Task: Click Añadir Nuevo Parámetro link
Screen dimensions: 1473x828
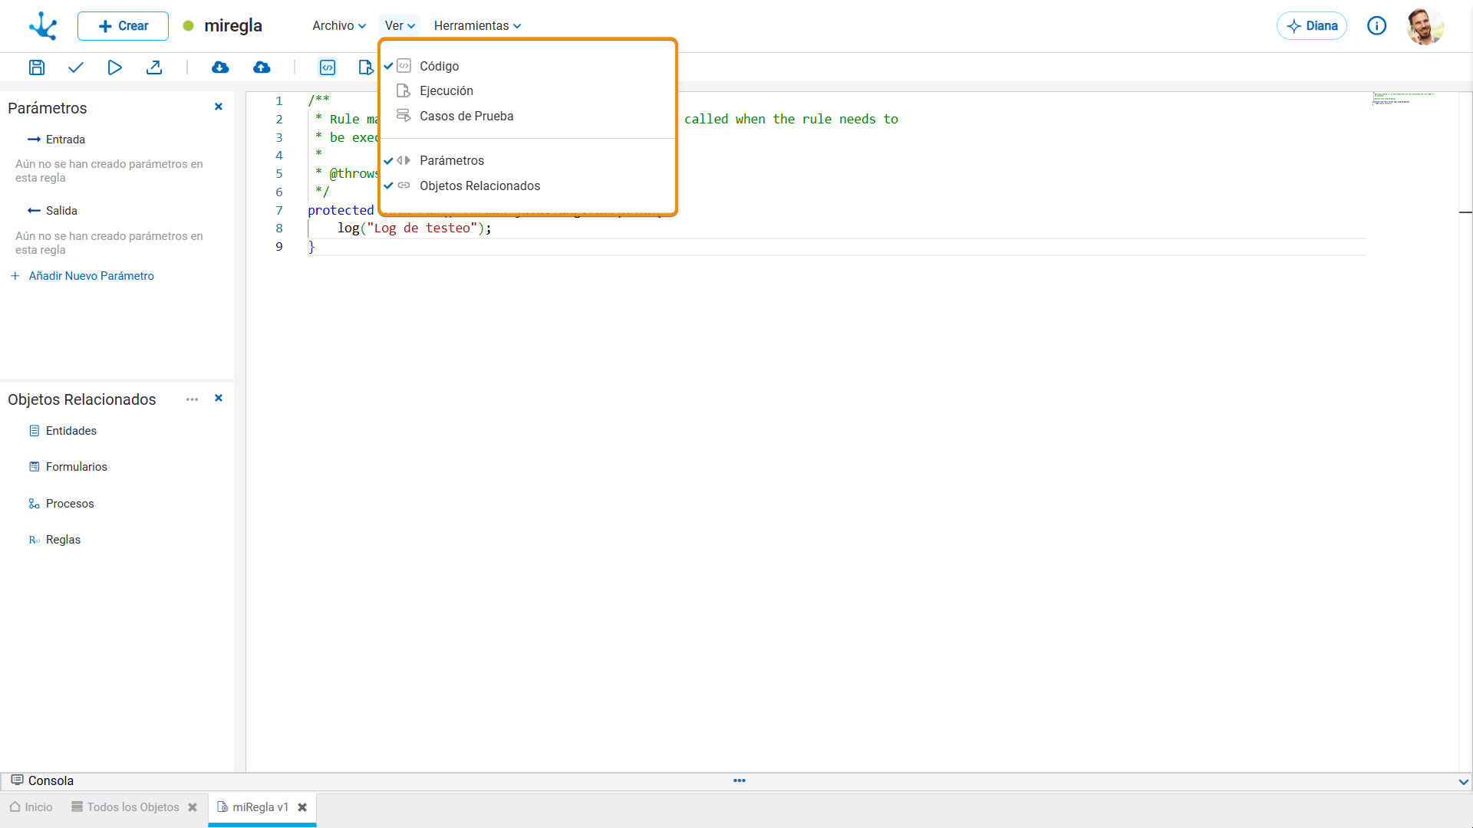Action: (x=91, y=276)
